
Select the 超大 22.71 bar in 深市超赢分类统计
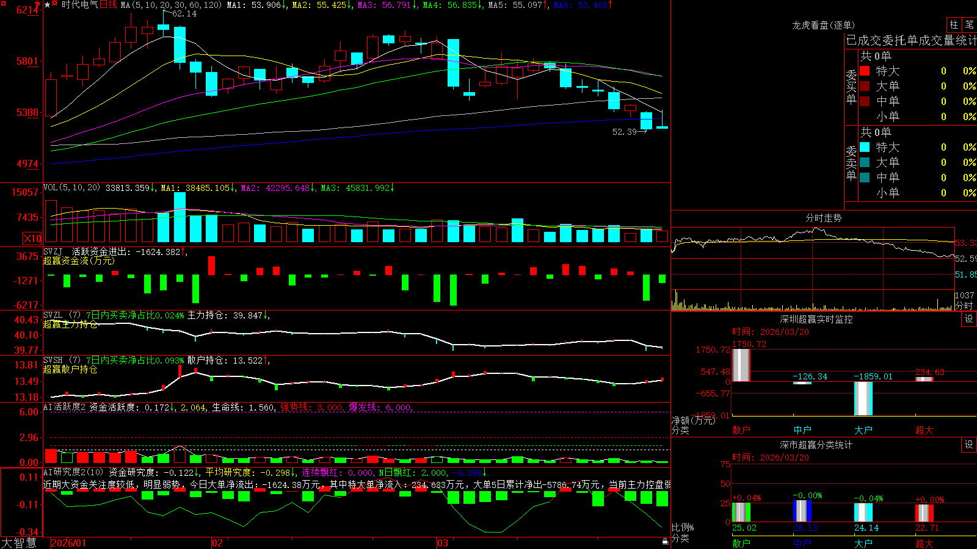pos(924,513)
